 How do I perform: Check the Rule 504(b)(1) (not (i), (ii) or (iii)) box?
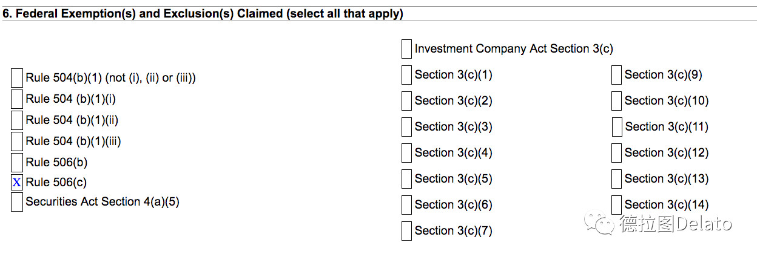tap(17, 78)
